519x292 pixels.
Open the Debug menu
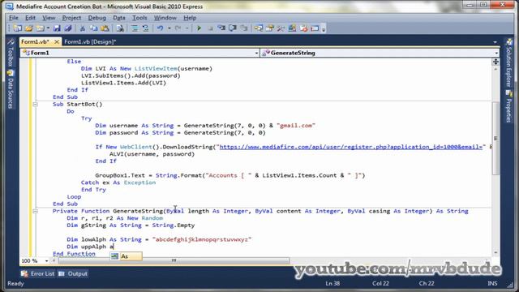(x=97, y=18)
